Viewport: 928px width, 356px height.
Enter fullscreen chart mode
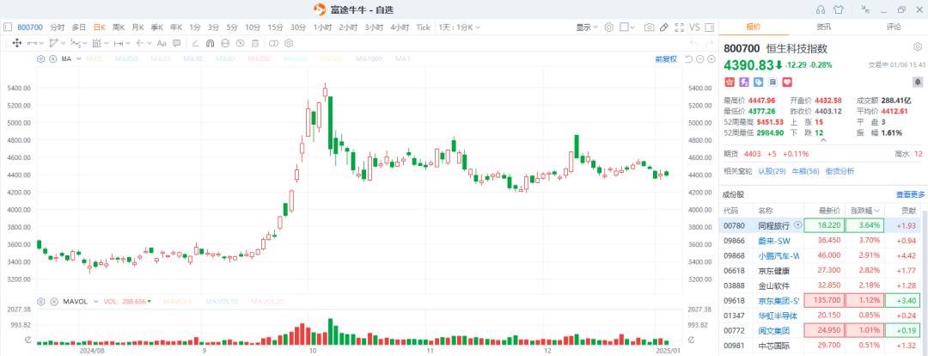click(x=680, y=28)
